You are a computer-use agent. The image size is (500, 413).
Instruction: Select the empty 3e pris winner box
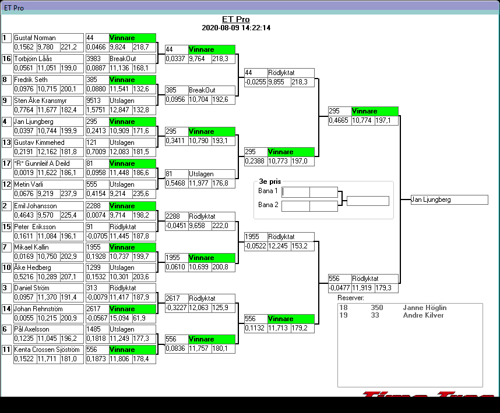click(368, 201)
